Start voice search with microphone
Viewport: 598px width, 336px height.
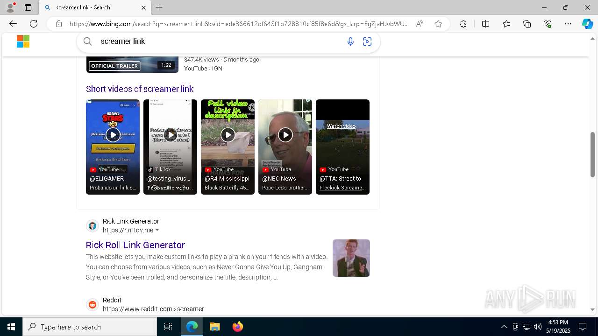coord(350,42)
